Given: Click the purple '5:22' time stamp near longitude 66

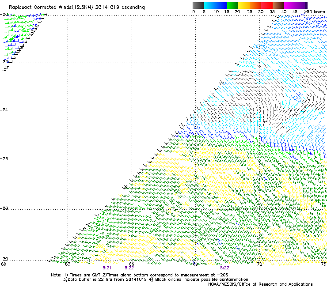Looking at the screenshot, I should click(x=129, y=268).
